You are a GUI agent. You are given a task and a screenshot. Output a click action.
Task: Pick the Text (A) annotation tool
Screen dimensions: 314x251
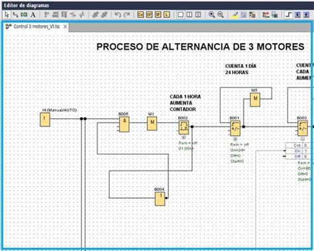coord(33,15)
